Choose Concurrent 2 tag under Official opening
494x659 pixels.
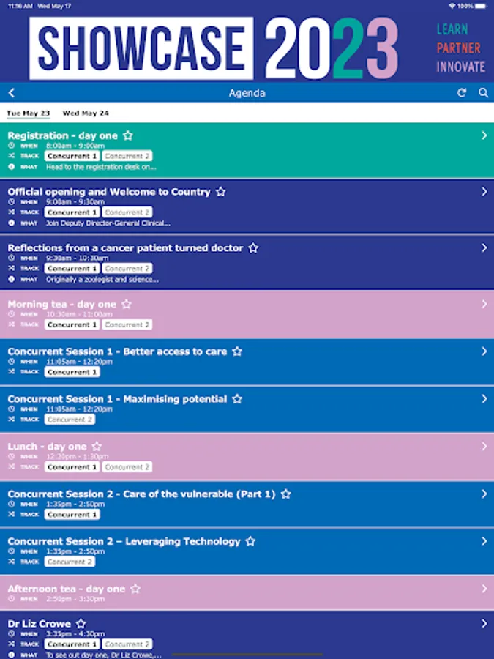point(127,212)
